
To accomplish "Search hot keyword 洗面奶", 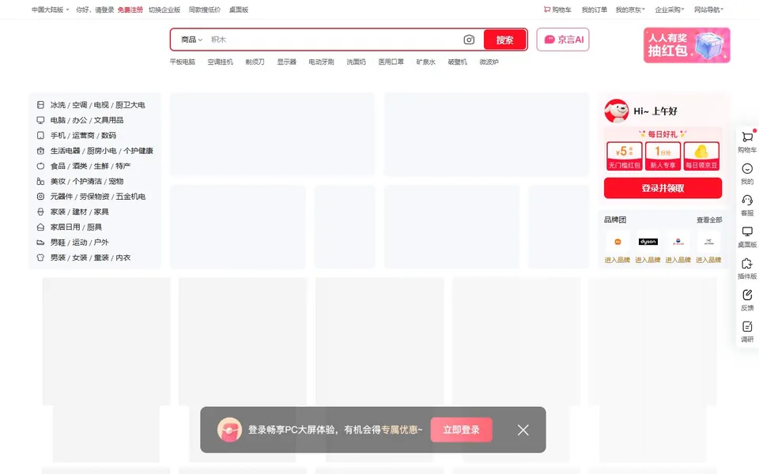I will 357,62.
